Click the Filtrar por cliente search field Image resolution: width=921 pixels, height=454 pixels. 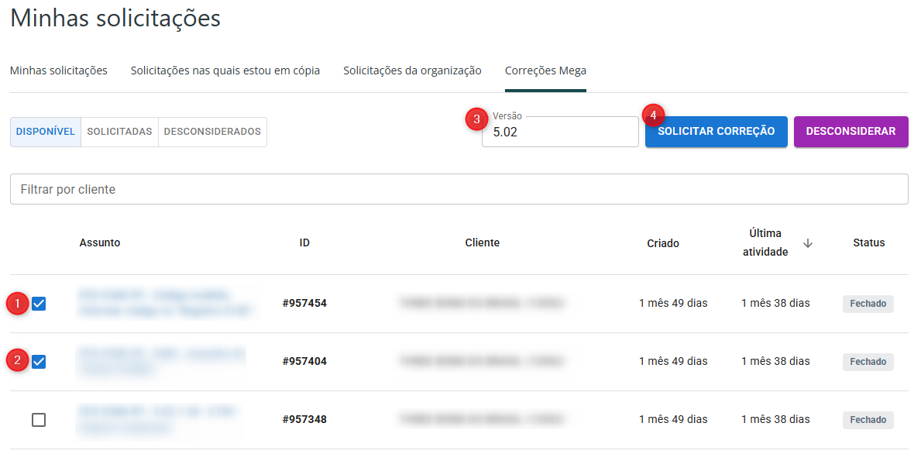[459, 189]
